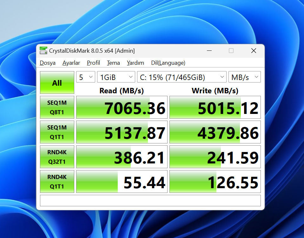Open the Profil menu
Screen dimensions: 304x238
(93, 63)
